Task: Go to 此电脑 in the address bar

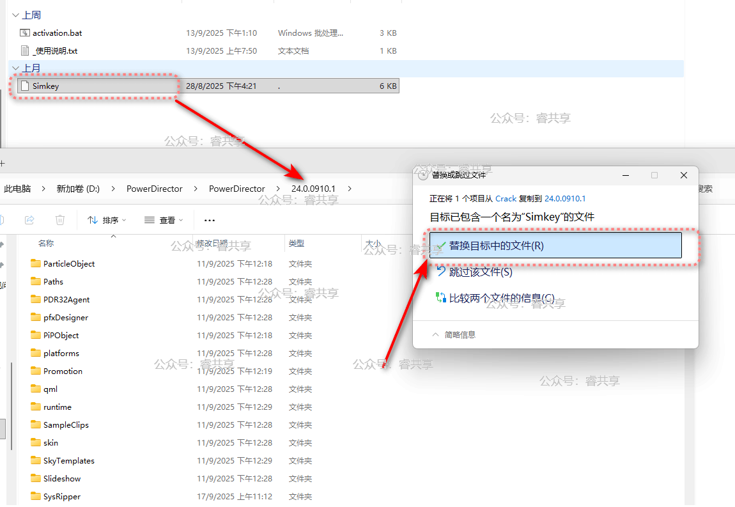Action: click(17, 189)
